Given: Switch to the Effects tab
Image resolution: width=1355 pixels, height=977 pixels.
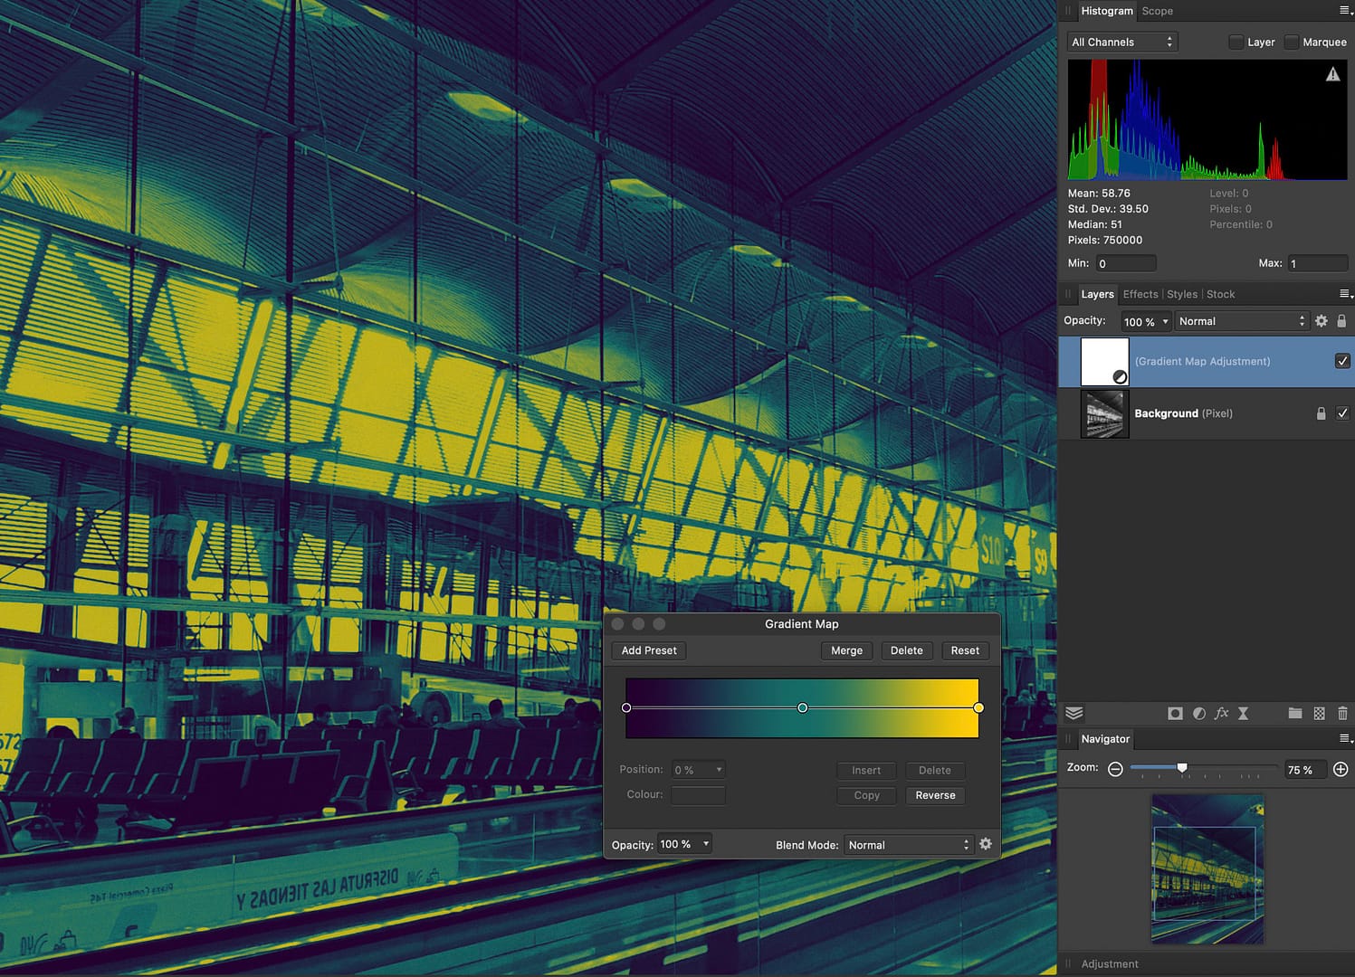Looking at the screenshot, I should pyautogui.click(x=1140, y=294).
